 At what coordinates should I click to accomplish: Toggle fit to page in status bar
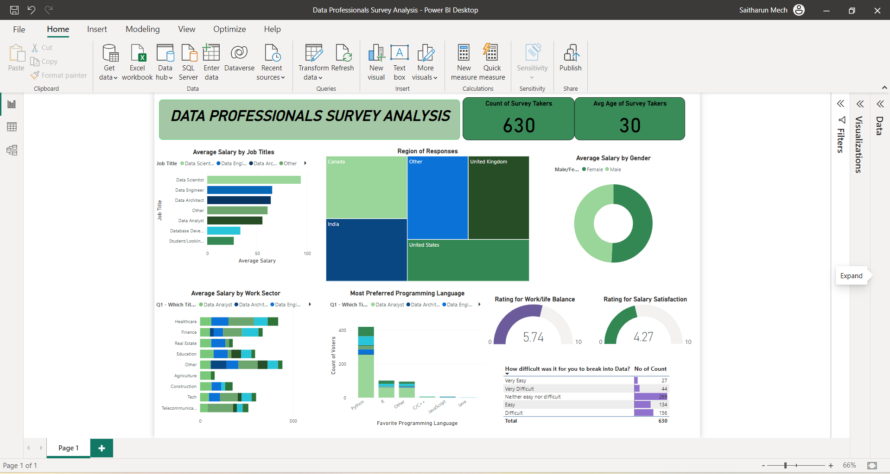point(872,466)
